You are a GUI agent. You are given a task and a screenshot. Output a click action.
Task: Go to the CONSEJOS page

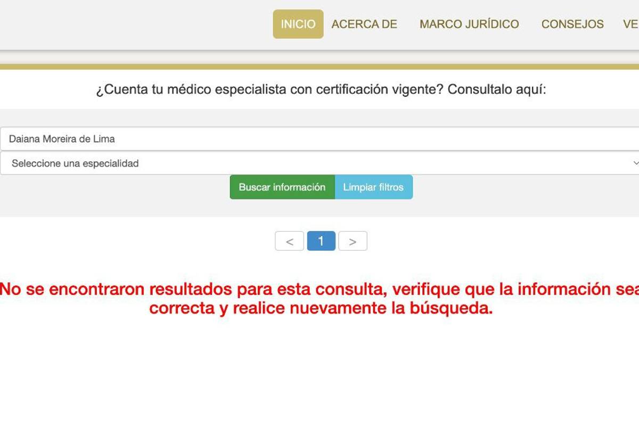coord(572,24)
